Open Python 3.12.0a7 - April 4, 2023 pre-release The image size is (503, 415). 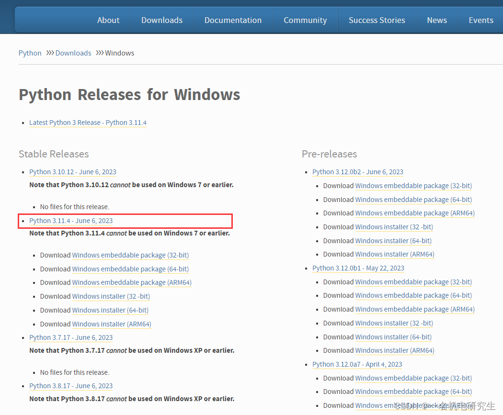(x=357, y=364)
